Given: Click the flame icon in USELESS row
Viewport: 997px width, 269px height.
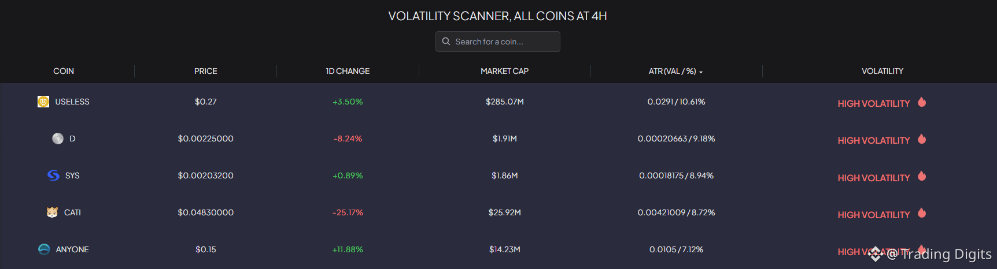Looking at the screenshot, I should [922, 102].
